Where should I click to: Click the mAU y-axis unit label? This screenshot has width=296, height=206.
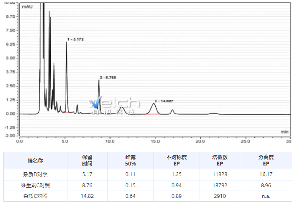tap(28, 7)
